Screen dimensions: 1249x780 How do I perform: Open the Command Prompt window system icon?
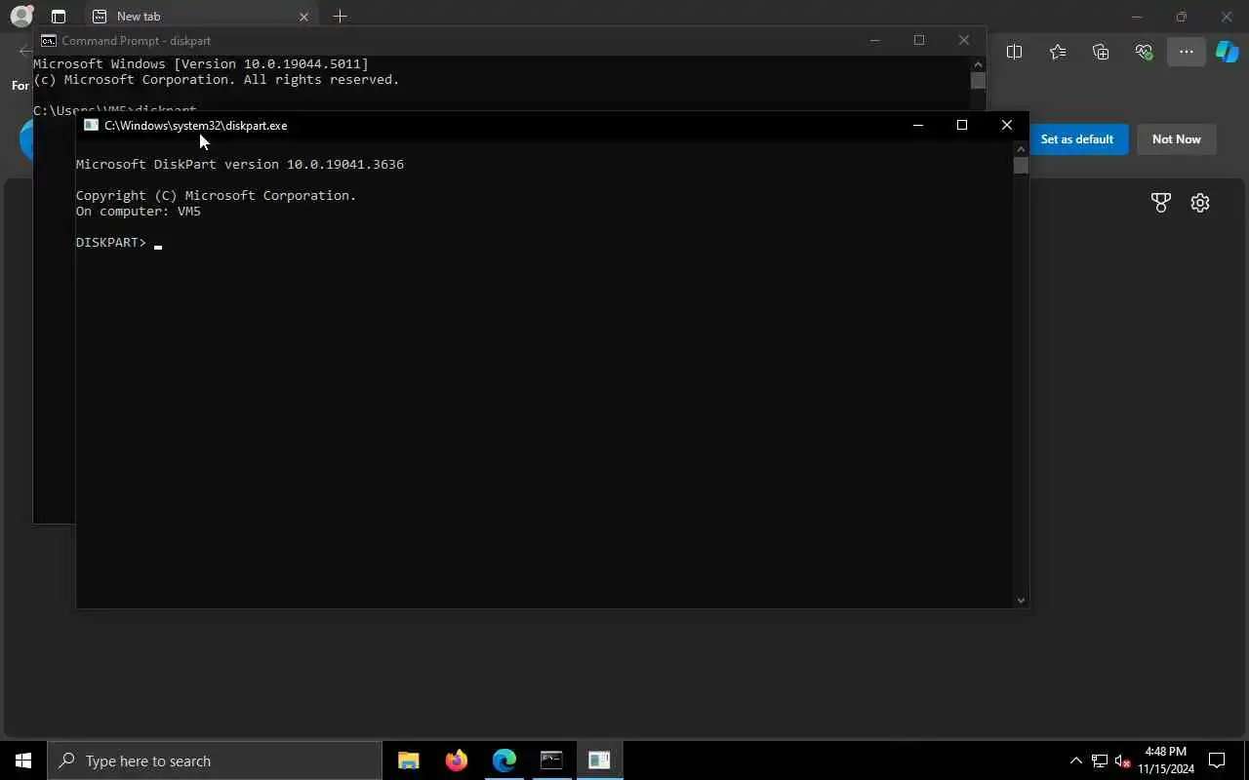(x=48, y=41)
